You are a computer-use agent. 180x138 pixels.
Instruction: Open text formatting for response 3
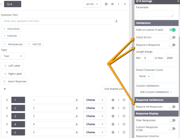[x=77, y=116]
